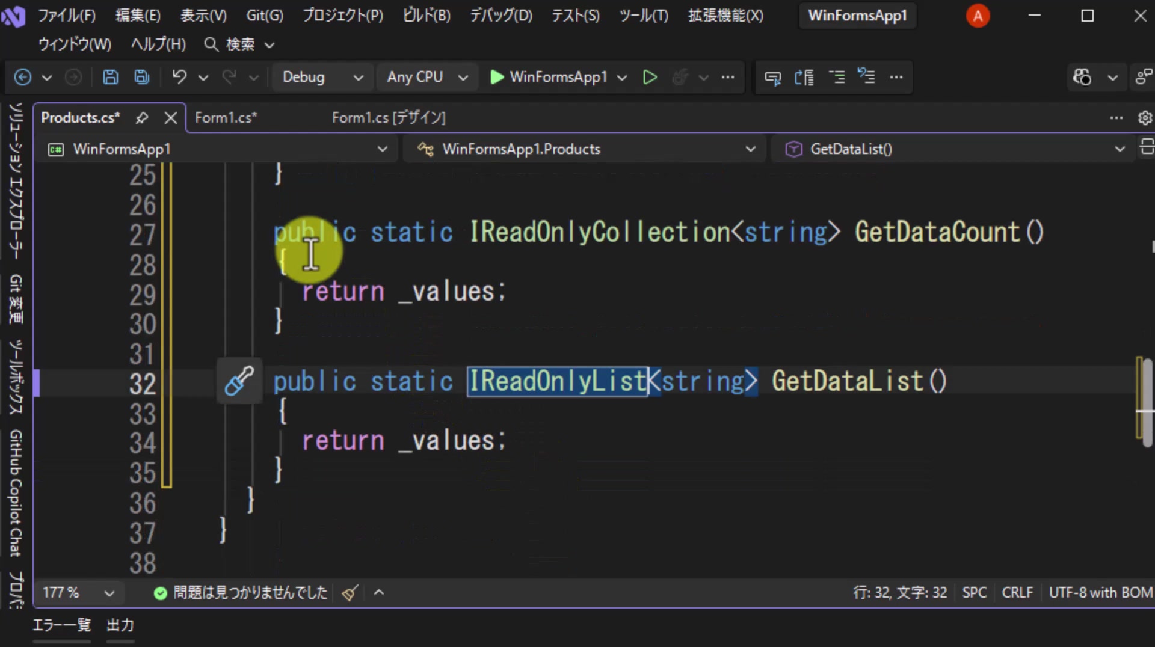This screenshot has height=647, width=1155.
Task: Click the code cleanup broom icon
Action: coord(350,593)
